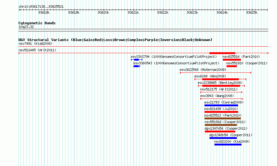Open the nsv551916 (Cooper2011) label
Viewport: 277px width, 166px height.
pos(225,122)
